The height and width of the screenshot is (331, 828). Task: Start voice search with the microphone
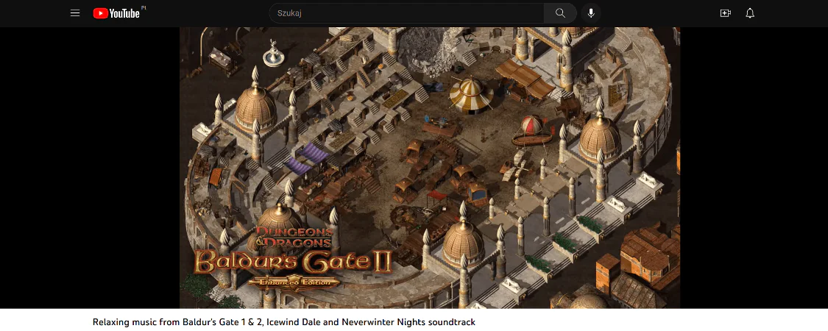point(591,13)
